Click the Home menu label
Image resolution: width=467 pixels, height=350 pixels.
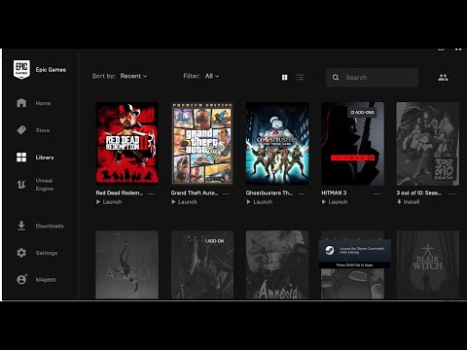[x=43, y=103]
